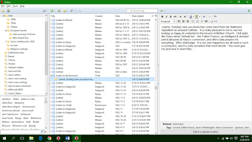The image size is (252, 142).
Task: Click Add Item by Identifier wand
Action: 59,11
